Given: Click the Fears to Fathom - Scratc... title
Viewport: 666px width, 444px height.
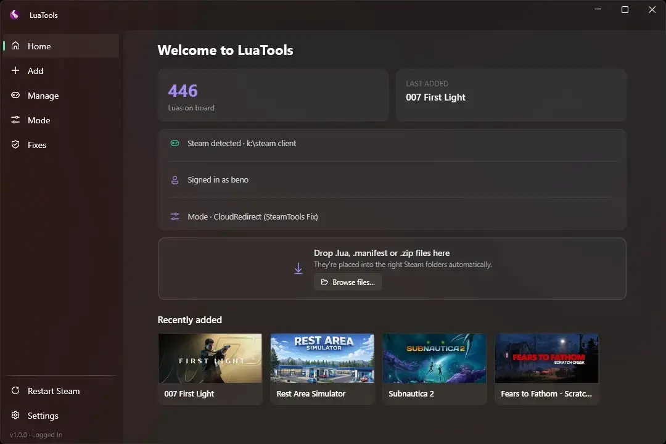Looking at the screenshot, I should [x=546, y=394].
